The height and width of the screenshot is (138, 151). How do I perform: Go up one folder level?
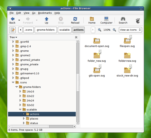pyautogui.click(x=46, y=20)
